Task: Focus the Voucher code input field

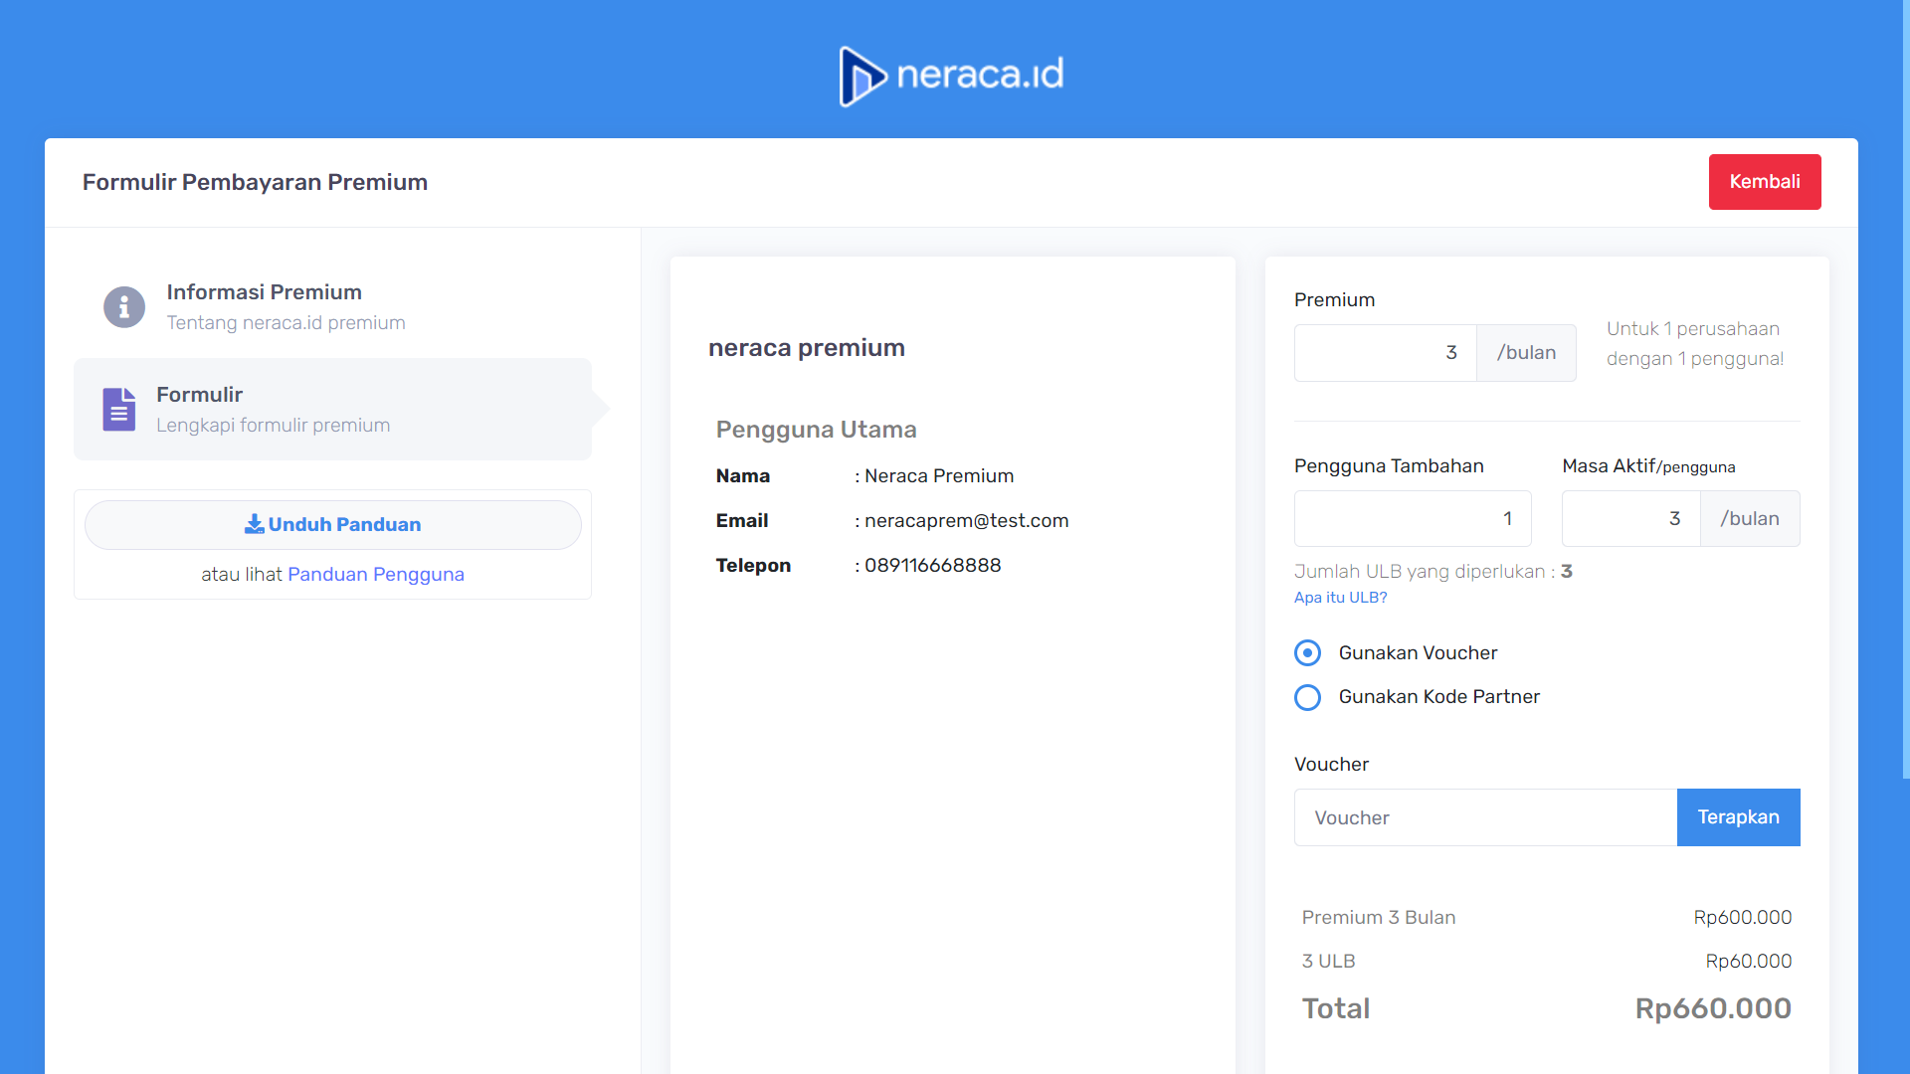Action: 1485,817
